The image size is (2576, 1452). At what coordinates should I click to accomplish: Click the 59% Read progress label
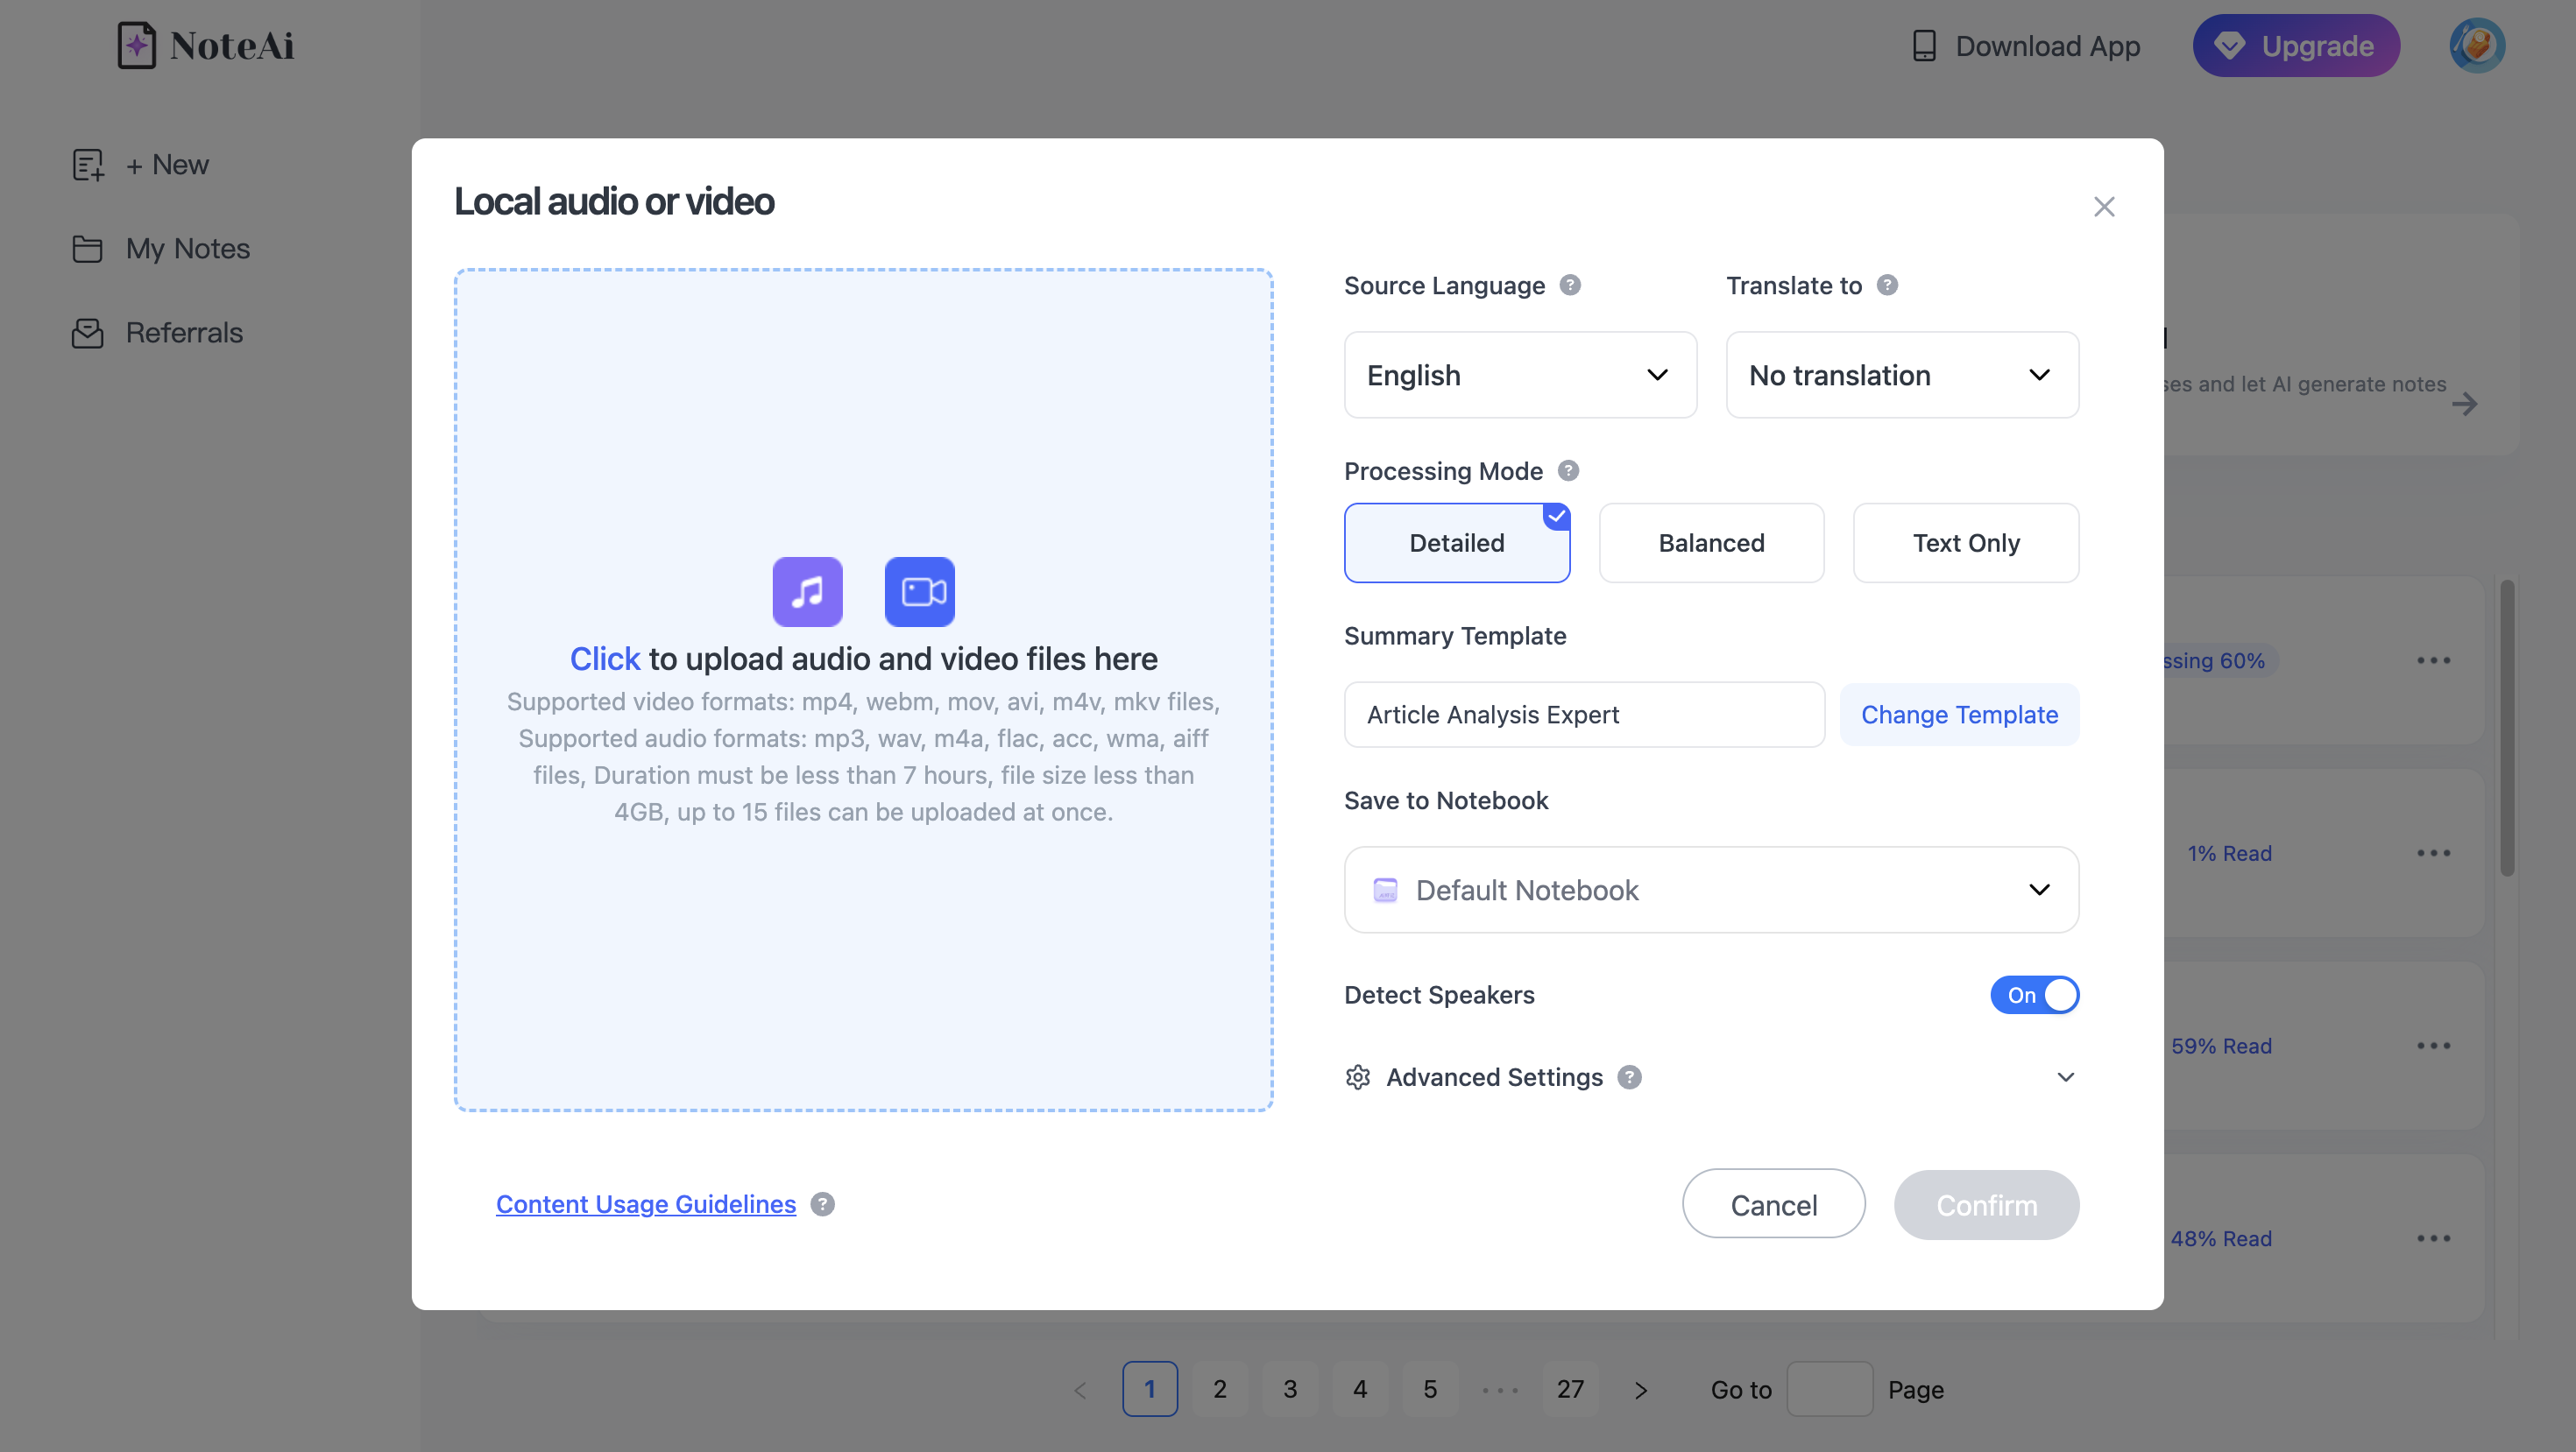[x=2221, y=1047]
